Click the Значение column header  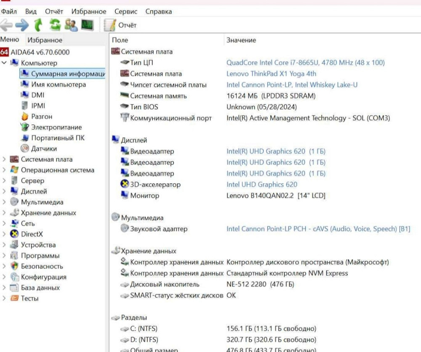(x=241, y=40)
